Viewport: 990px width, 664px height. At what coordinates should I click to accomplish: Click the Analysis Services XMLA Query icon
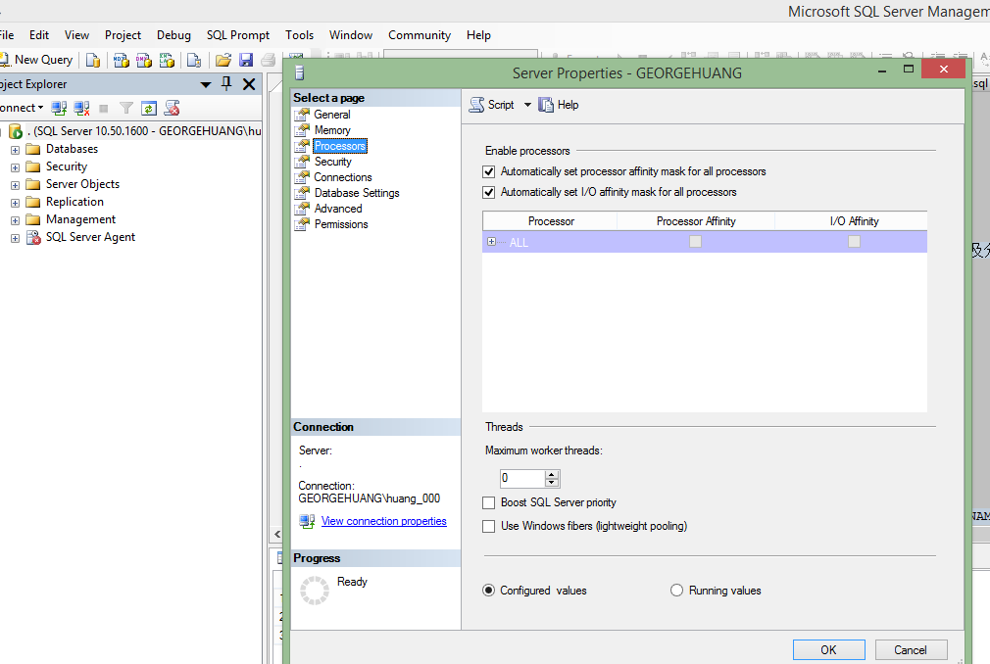pos(167,60)
